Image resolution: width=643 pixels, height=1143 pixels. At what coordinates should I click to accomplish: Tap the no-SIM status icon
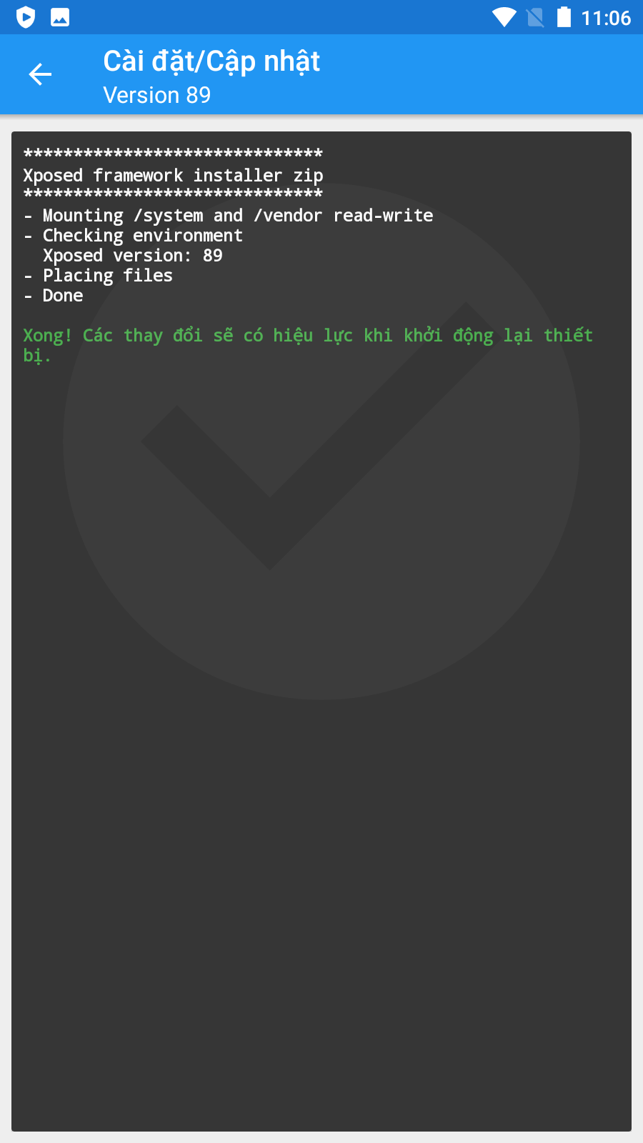535,17
